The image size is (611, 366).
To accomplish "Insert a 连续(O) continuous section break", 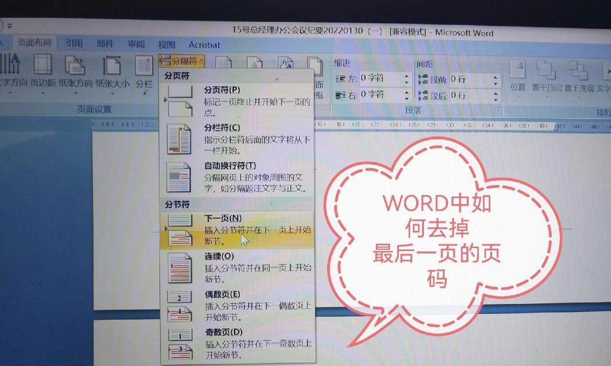I will click(237, 268).
